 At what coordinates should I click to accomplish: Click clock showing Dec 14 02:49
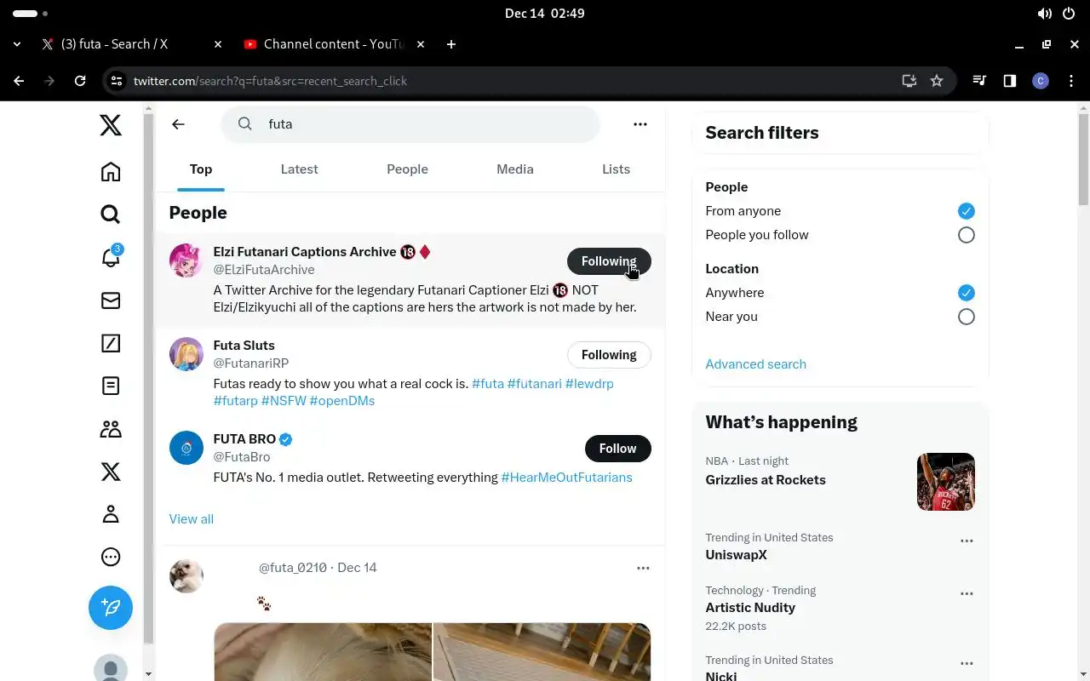[x=545, y=14]
